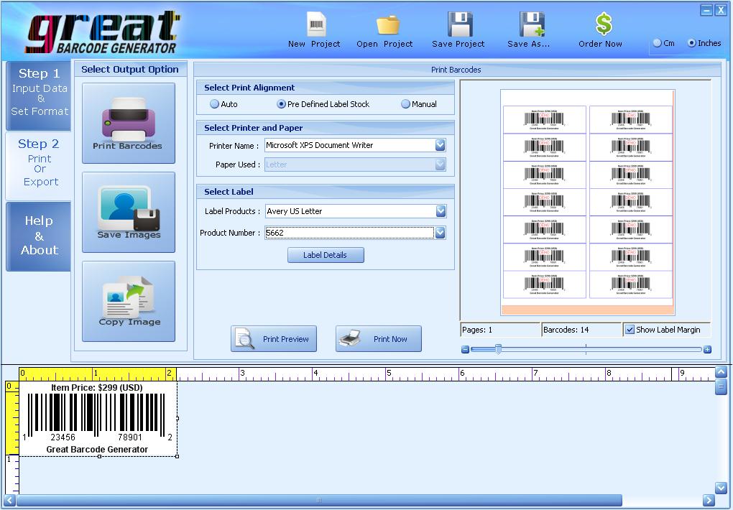Select the Print Barcodes output option

tap(128, 123)
